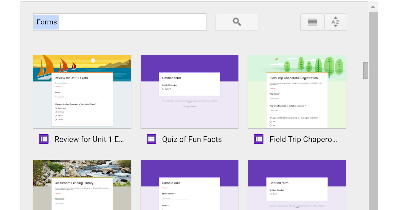Switch to list view using the lines icon
This screenshot has height=210, width=400.
(312, 22)
